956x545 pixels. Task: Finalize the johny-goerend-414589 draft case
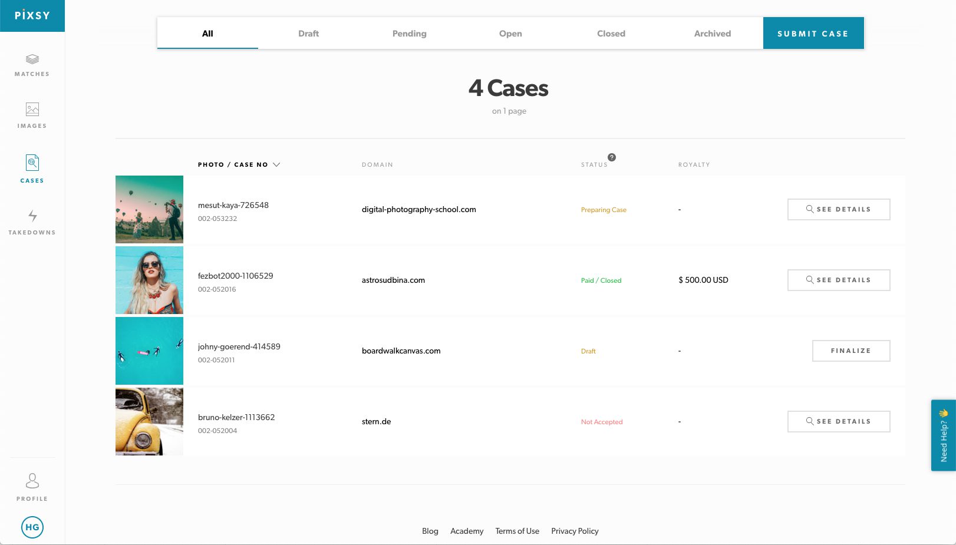coord(850,351)
